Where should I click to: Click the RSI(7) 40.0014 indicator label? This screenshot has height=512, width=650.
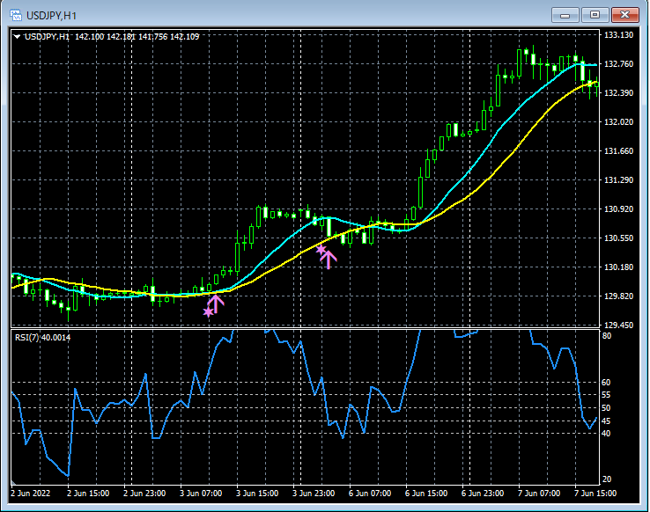pos(42,338)
